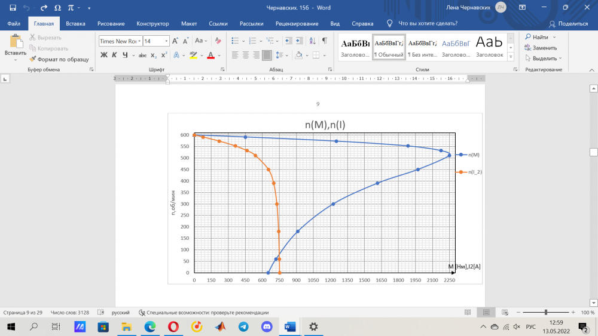Click the subscript x₂ icon
This screenshot has width=598, height=336.
[x=154, y=55]
